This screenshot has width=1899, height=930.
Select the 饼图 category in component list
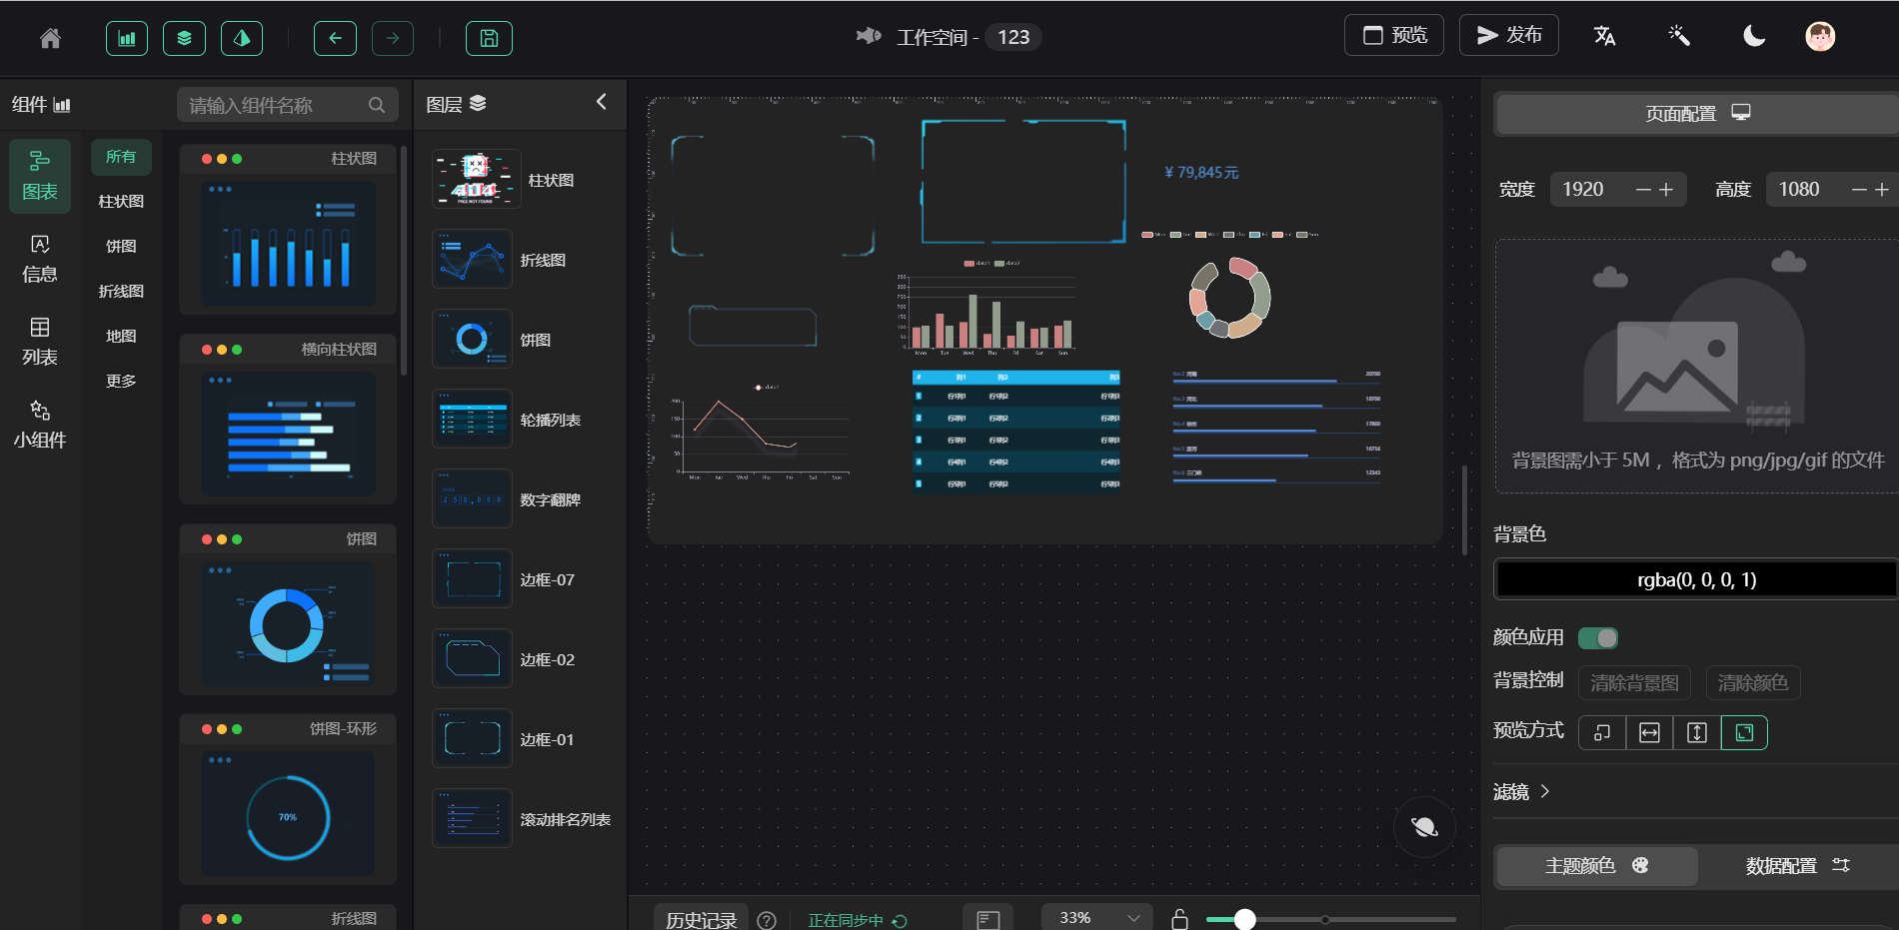(120, 246)
